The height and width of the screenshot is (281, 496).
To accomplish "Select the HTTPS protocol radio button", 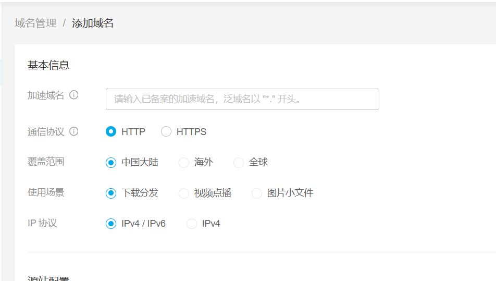I will point(166,131).
